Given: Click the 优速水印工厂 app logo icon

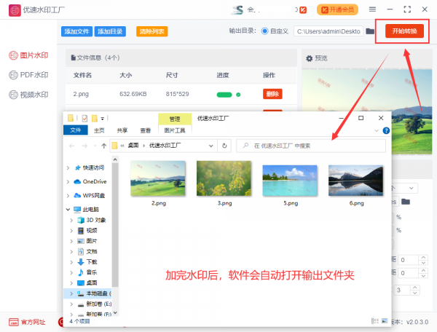Looking at the screenshot, I should click(x=15, y=10).
